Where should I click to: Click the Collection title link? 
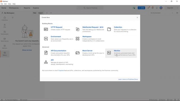[118, 27]
